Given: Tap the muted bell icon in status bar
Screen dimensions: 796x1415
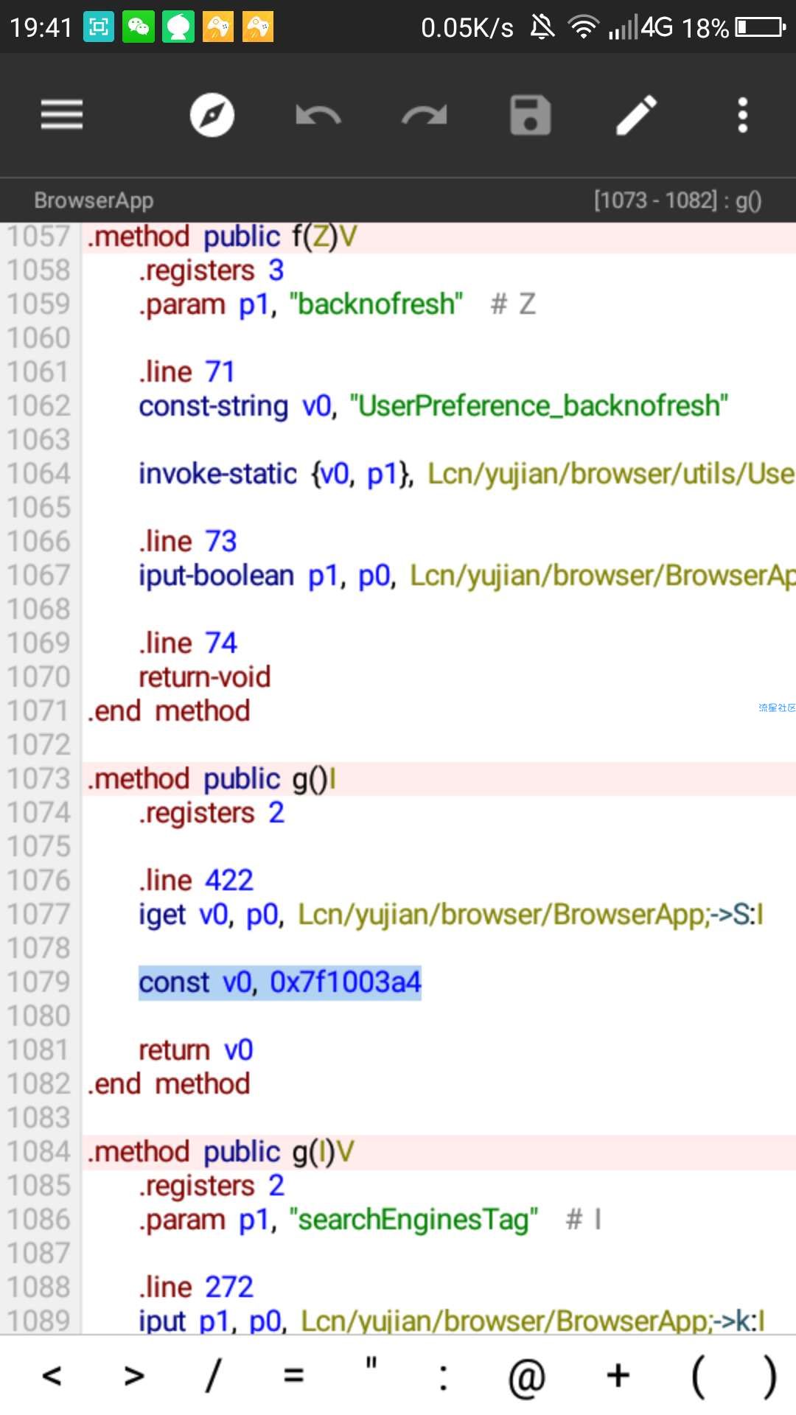Looking at the screenshot, I should pos(542,27).
